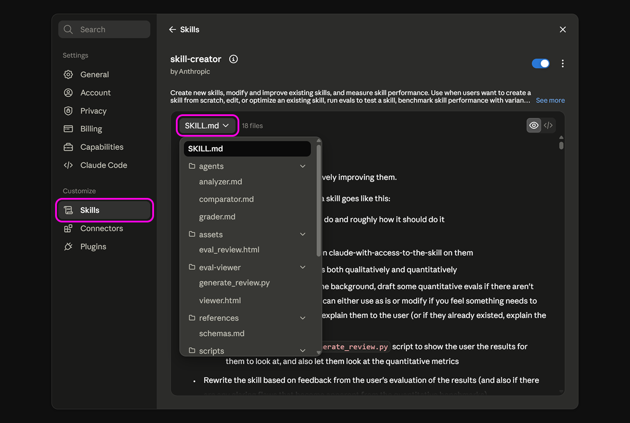The height and width of the screenshot is (423, 630).
Task: Click the Skills scroll icon
Action: (68, 210)
